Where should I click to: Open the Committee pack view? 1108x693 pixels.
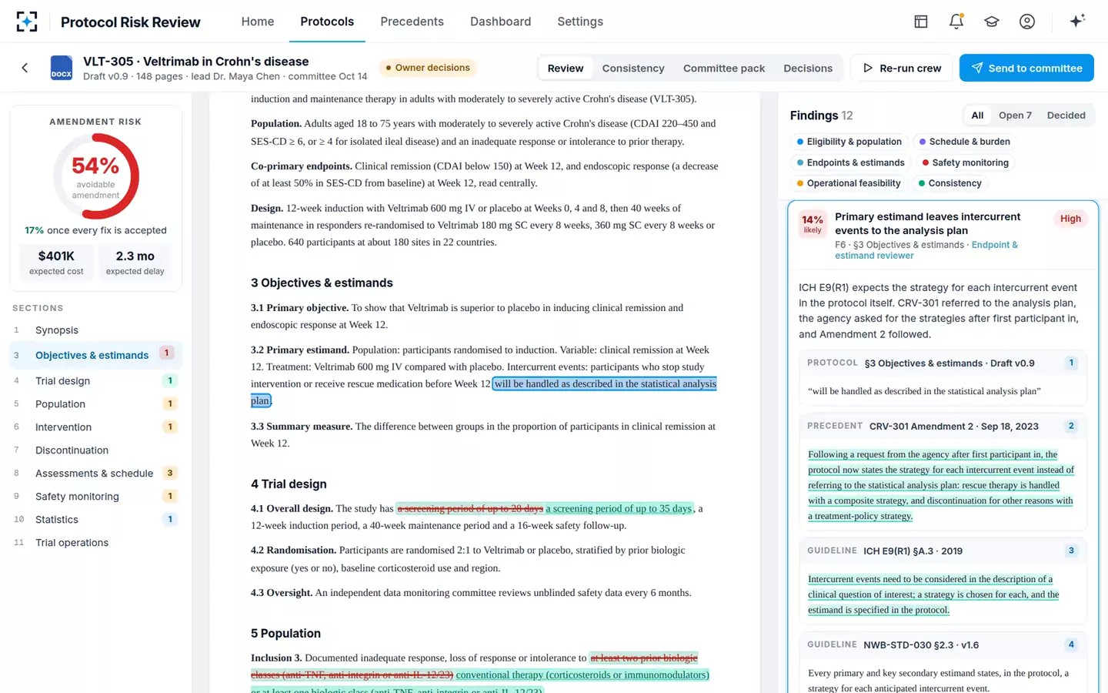tap(724, 68)
